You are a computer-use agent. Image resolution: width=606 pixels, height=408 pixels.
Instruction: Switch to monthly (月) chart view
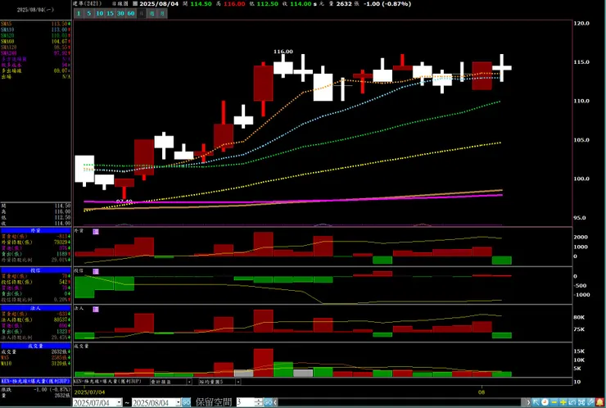[x=162, y=13]
